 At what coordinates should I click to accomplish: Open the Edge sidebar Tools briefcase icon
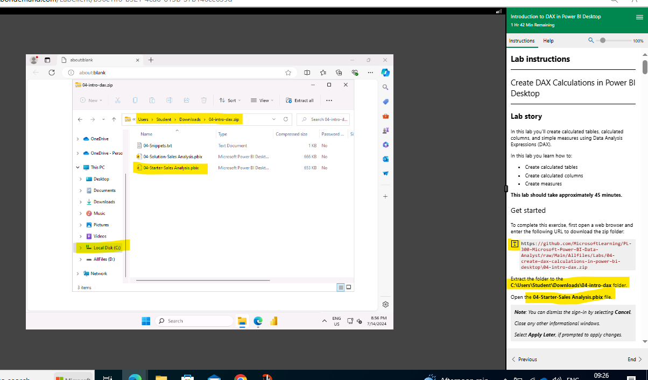pyautogui.click(x=385, y=116)
